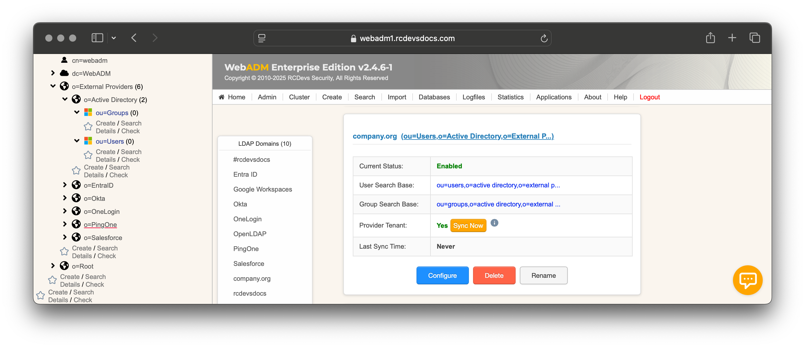Open the ou=Users,o=Active Directory title link
The width and height of the screenshot is (805, 348).
pyautogui.click(x=477, y=136)
